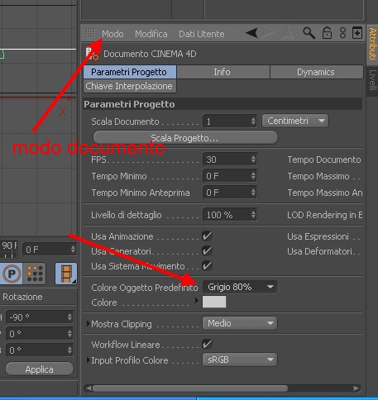This screenshot has height=400, width=378.
Task: Expand the Colore swatch triangle
Action: [196, 300]
